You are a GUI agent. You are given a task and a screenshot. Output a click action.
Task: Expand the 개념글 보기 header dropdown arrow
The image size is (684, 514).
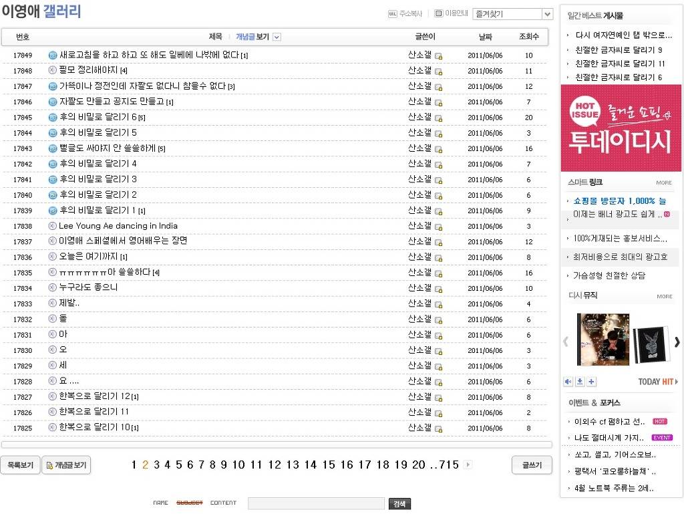coord(277,37)
